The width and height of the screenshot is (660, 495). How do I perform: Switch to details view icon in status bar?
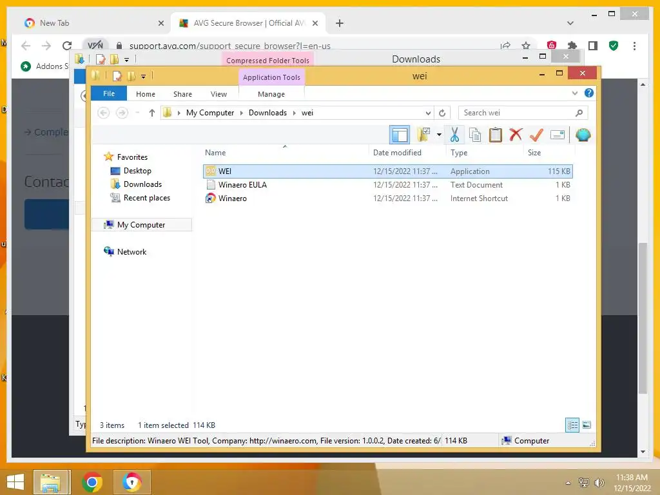(x=572, y=425)
